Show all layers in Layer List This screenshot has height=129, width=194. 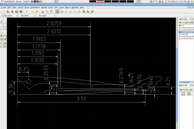point(180,23)
